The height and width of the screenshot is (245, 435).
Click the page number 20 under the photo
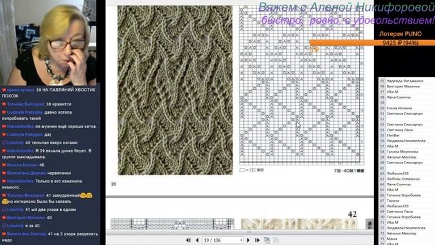tap(114, 184)
